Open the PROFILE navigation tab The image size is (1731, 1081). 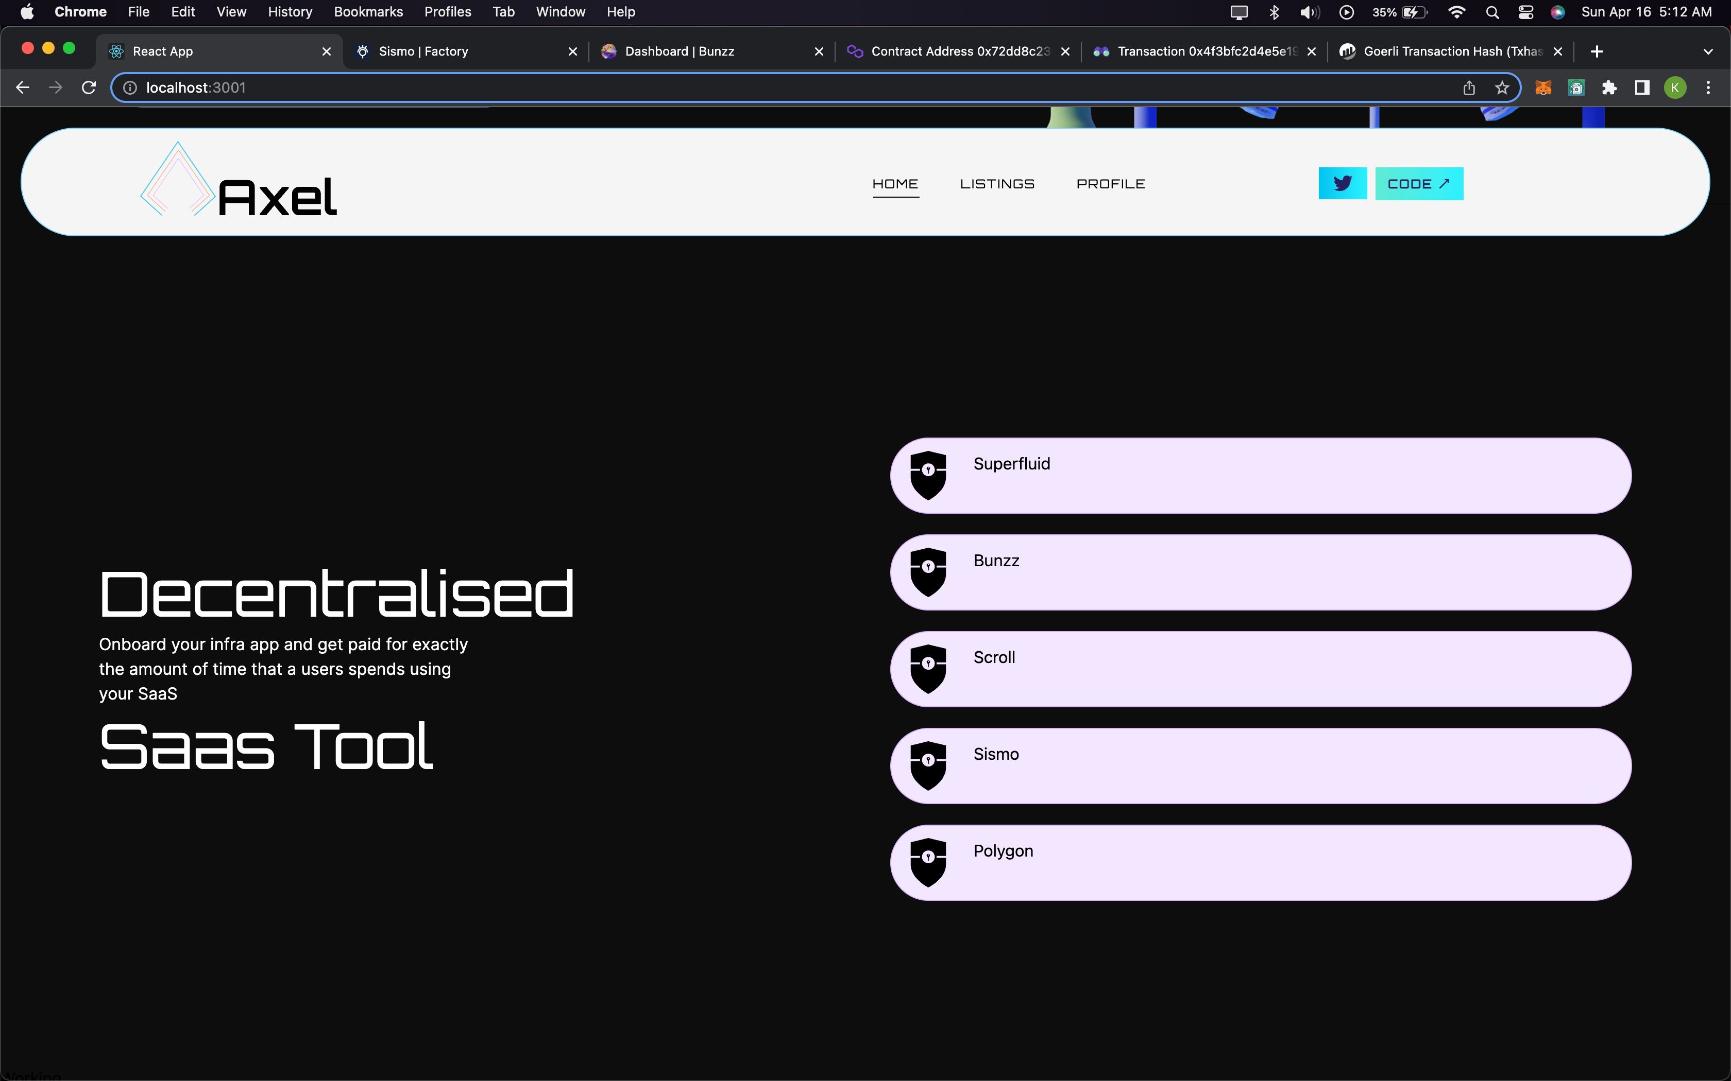click(1110, 183)
